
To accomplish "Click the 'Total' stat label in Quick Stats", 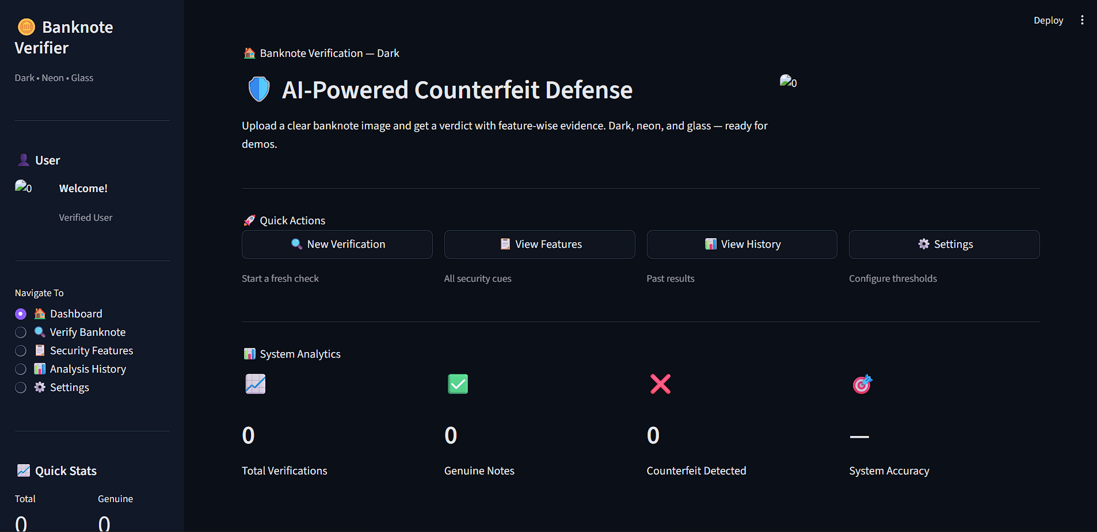I will [x=25, y=499].
